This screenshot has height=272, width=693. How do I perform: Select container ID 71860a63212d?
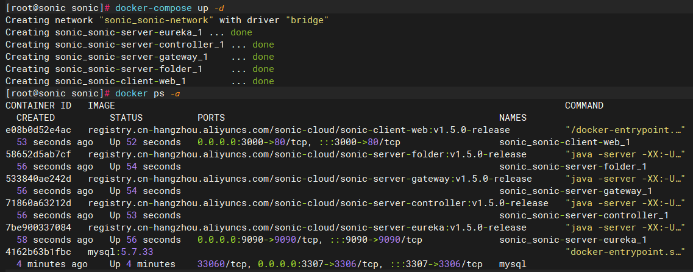38,203
